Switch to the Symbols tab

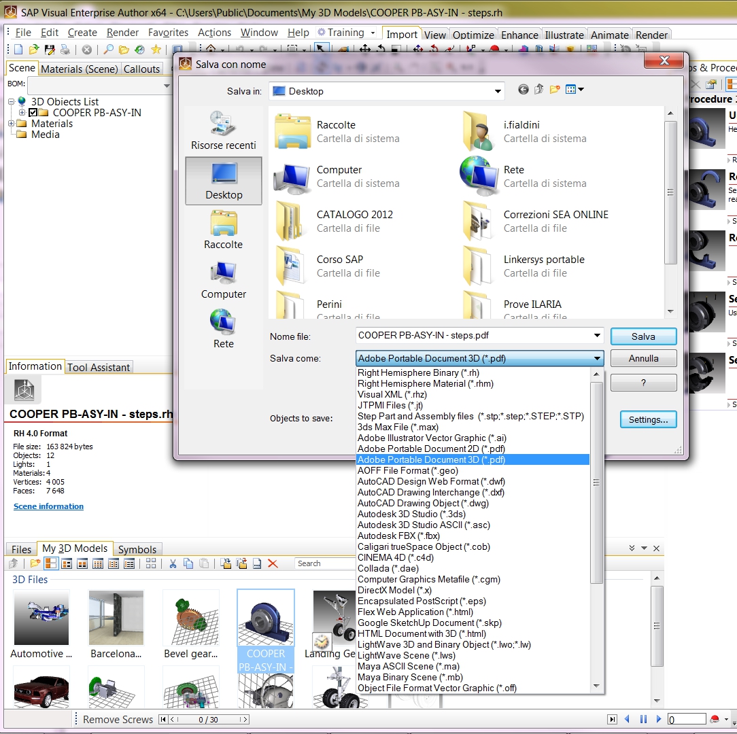tap(137, 549)
